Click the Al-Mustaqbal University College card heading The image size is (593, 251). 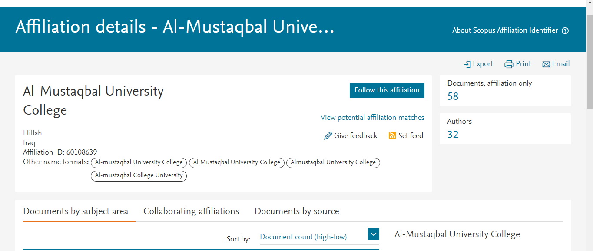(x=93, y=101)
